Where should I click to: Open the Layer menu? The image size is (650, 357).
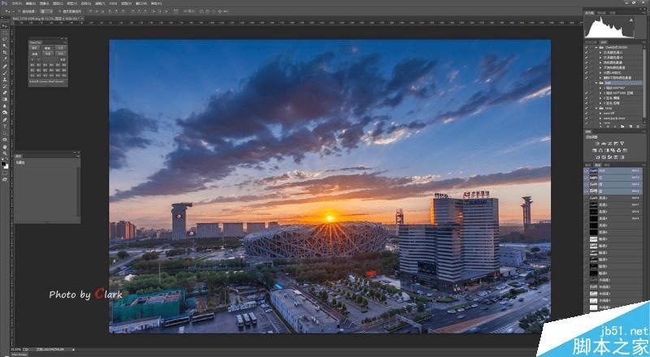click(x=58, y=4)
